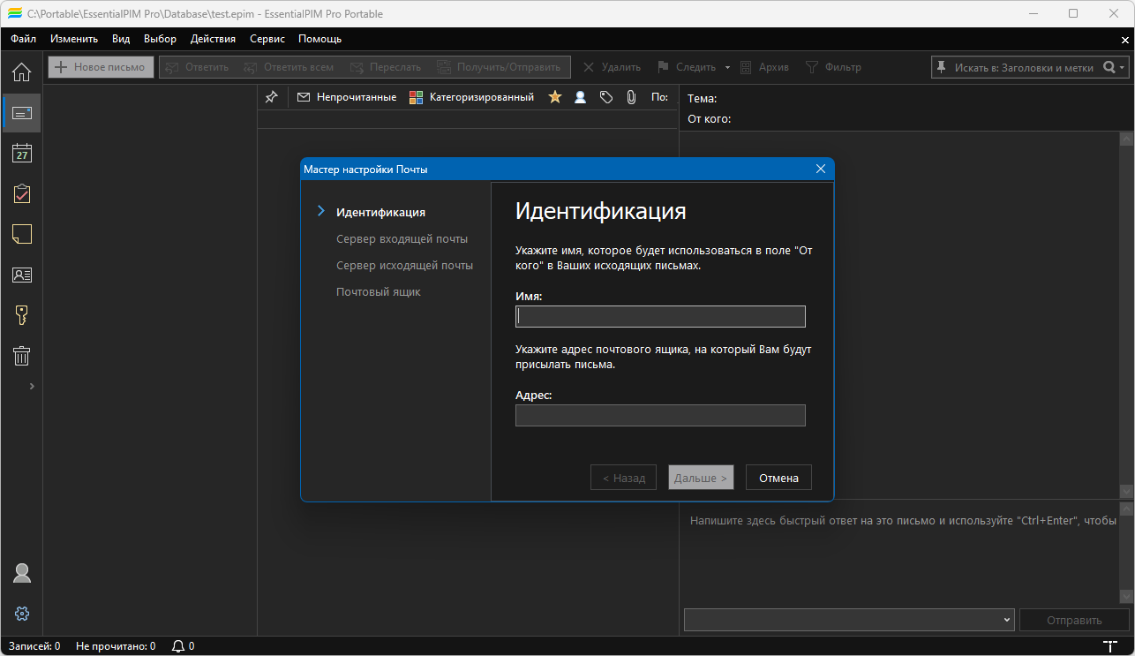Click the Ответить всем toolbar button

pos(289,67)
